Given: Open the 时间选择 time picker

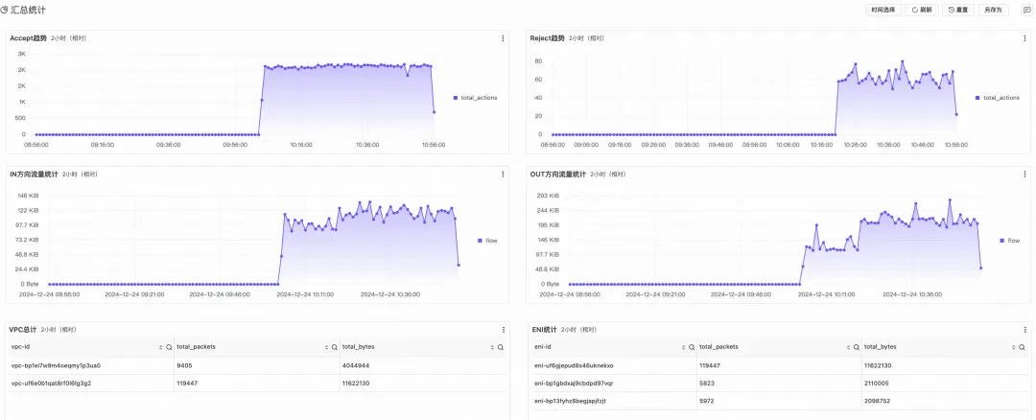Looking at the screenshot, I should [883, 10].
